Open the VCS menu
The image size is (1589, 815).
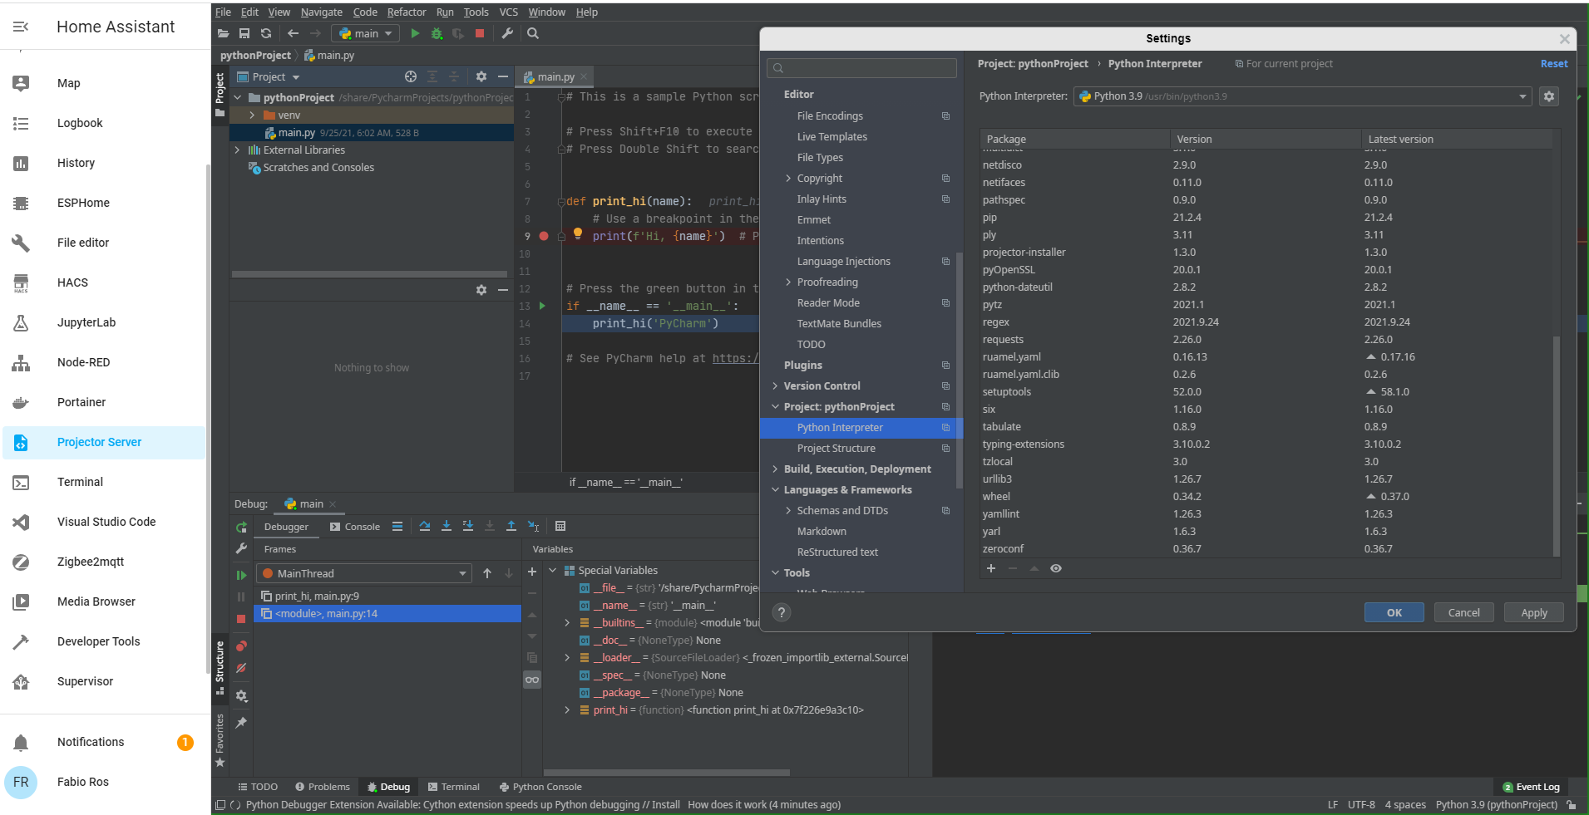pyautogui.click(x=508, y=12)
